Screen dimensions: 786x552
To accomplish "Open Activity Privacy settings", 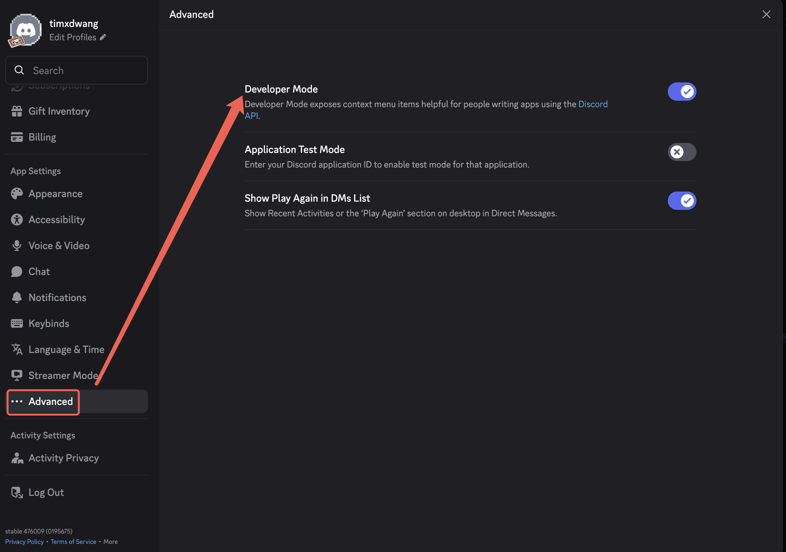I will 64,458.
